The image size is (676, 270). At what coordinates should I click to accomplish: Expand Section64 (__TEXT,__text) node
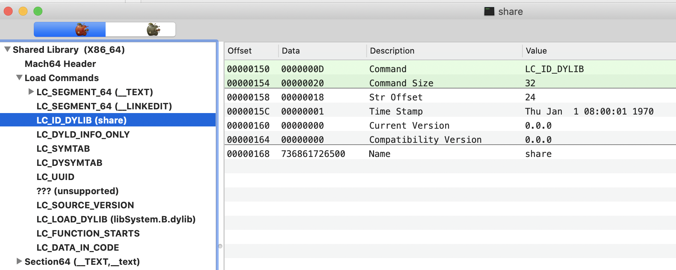tap(19, 261)
